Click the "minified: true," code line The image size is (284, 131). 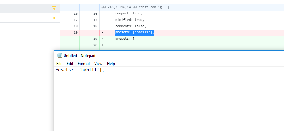[130, 20]
